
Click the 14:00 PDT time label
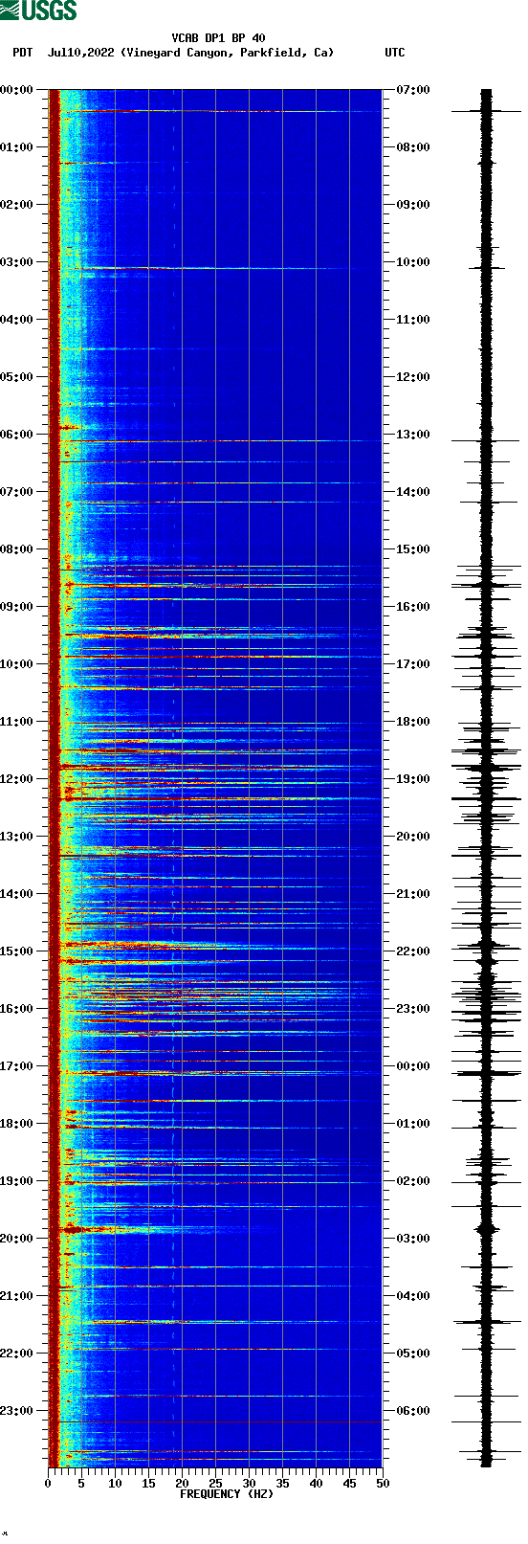pyautogui.click(x=16, y=894)
